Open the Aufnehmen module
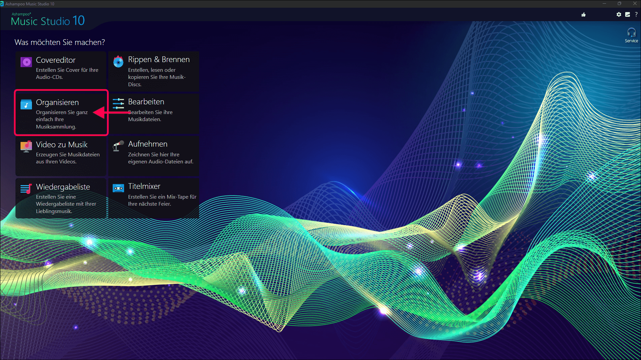 tap(154, 156)
